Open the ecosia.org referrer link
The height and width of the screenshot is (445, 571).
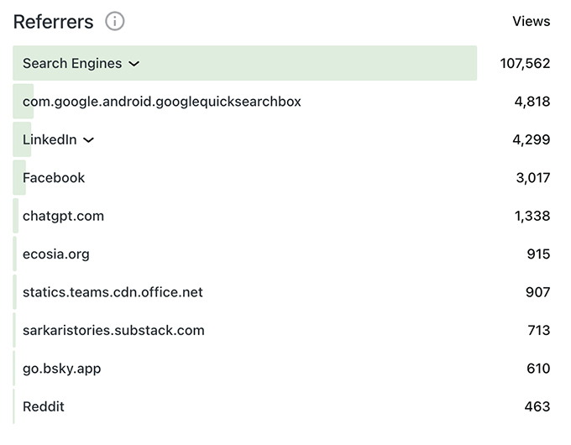click(x=55, y=254)
